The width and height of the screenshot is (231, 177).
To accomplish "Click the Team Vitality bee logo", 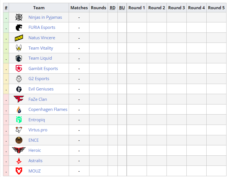I will [x=19, y=48].
